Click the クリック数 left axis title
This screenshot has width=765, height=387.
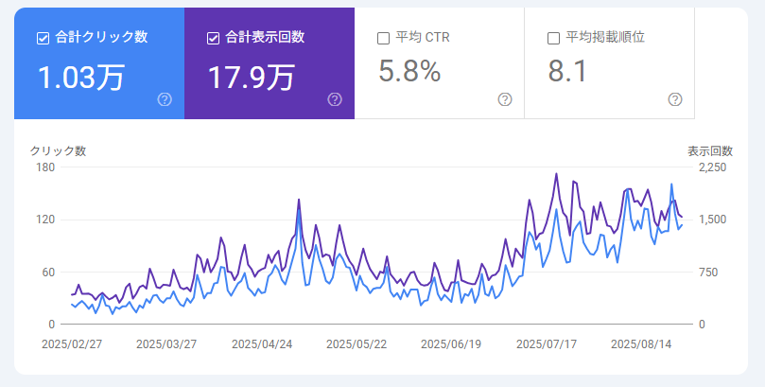pyautogui.click(x=59, y=150)
